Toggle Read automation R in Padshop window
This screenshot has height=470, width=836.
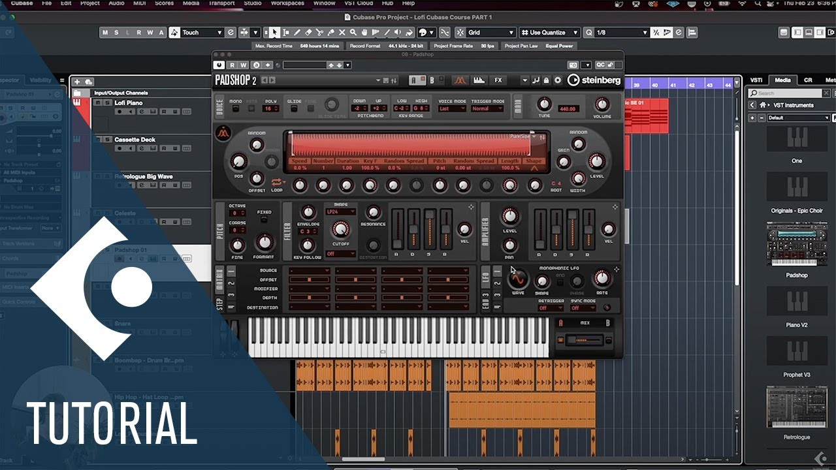point(234,65)
